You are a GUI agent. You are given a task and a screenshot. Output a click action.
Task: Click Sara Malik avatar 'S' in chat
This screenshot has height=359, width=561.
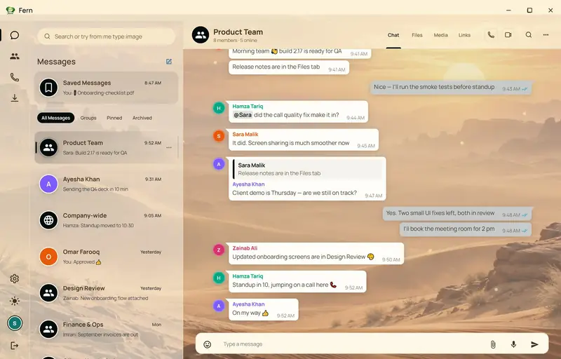[x=219, y=136]
